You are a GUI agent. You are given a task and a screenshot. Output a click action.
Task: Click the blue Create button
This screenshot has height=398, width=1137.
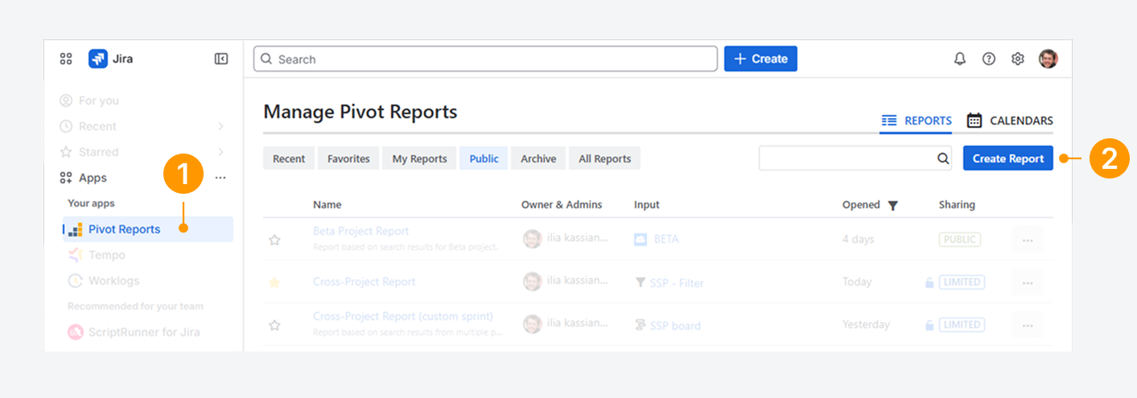[x=760, y=59]
